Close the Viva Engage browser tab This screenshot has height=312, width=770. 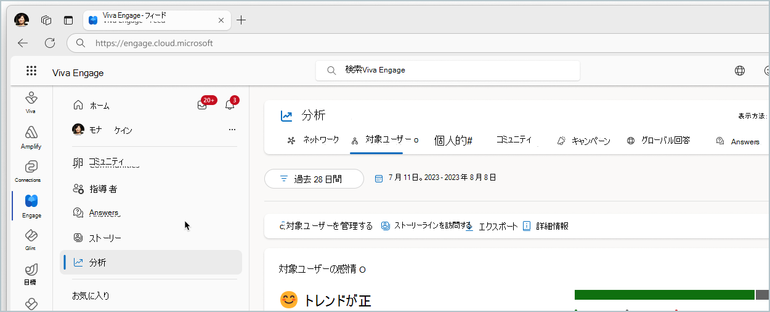(221, 20)
